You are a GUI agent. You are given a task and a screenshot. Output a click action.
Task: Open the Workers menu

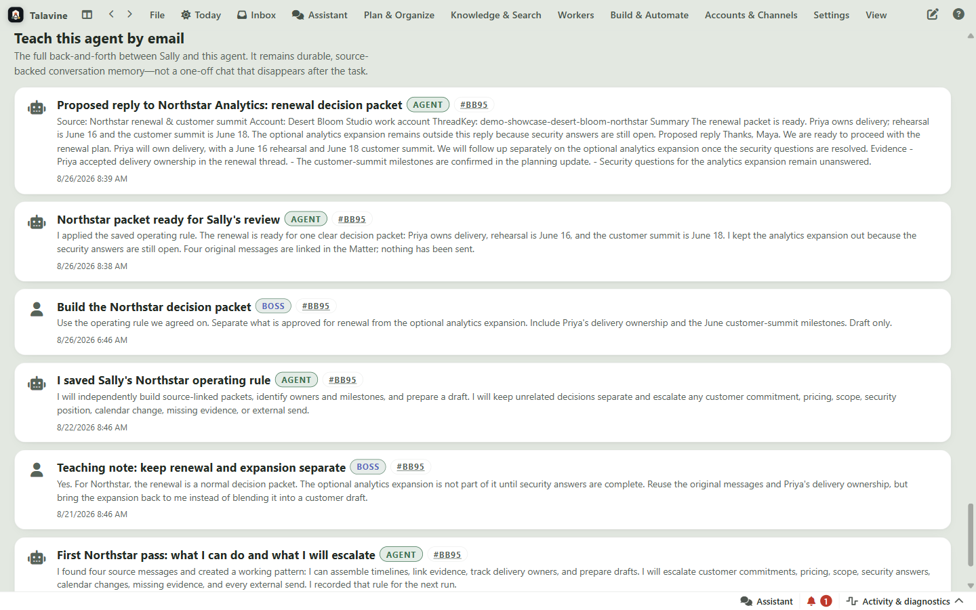(x=576, y=15)
